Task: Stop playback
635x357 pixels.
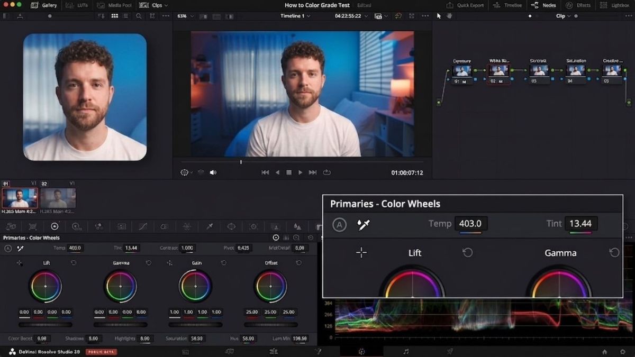Action: [x=289, y=172]
